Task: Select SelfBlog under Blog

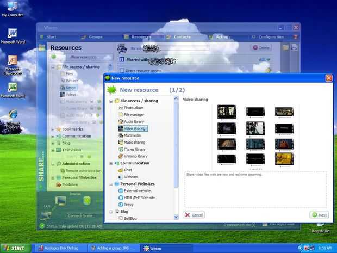Action: tap(128, 218)
